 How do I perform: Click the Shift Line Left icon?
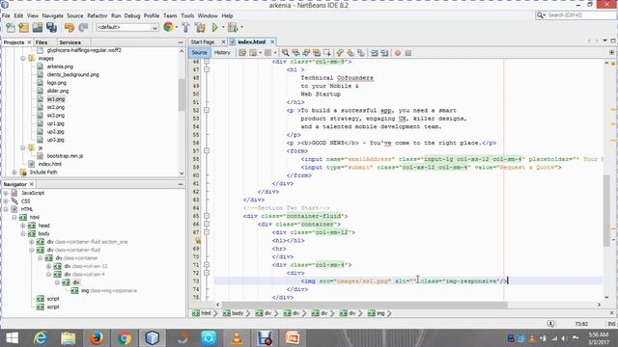[x=374, y=53]
